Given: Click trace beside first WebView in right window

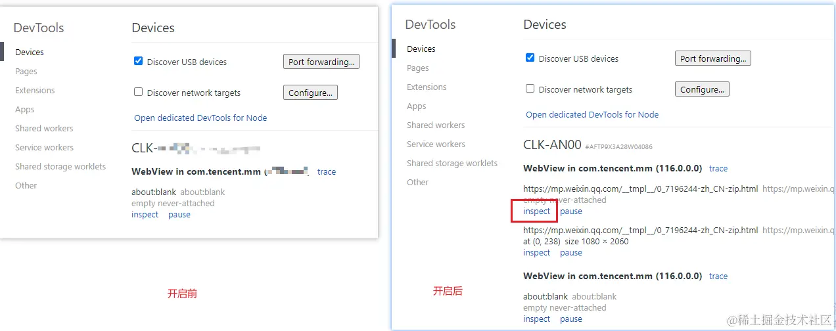Looking at the screenshot, I should pyautogui.click(x=718, y=168).
